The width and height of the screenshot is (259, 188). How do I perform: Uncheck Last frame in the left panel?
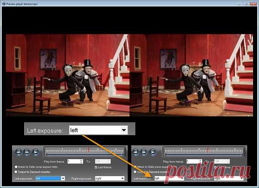click(95, 166)
